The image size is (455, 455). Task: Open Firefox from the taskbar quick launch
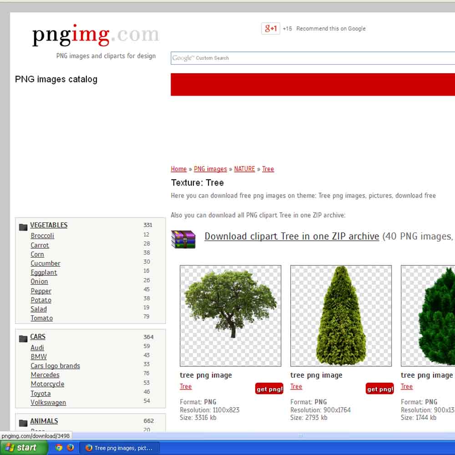pos(70,447)
